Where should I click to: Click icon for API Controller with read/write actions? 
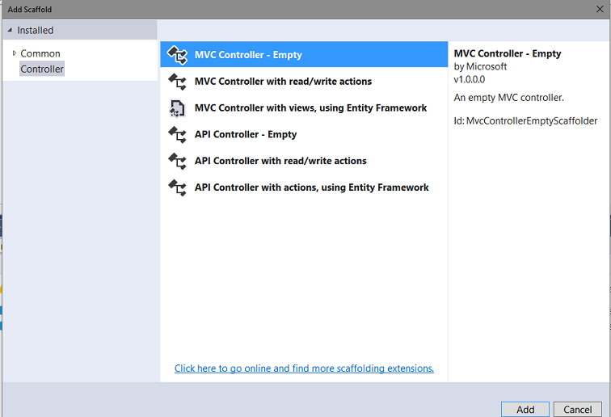[x=177, y=161]
